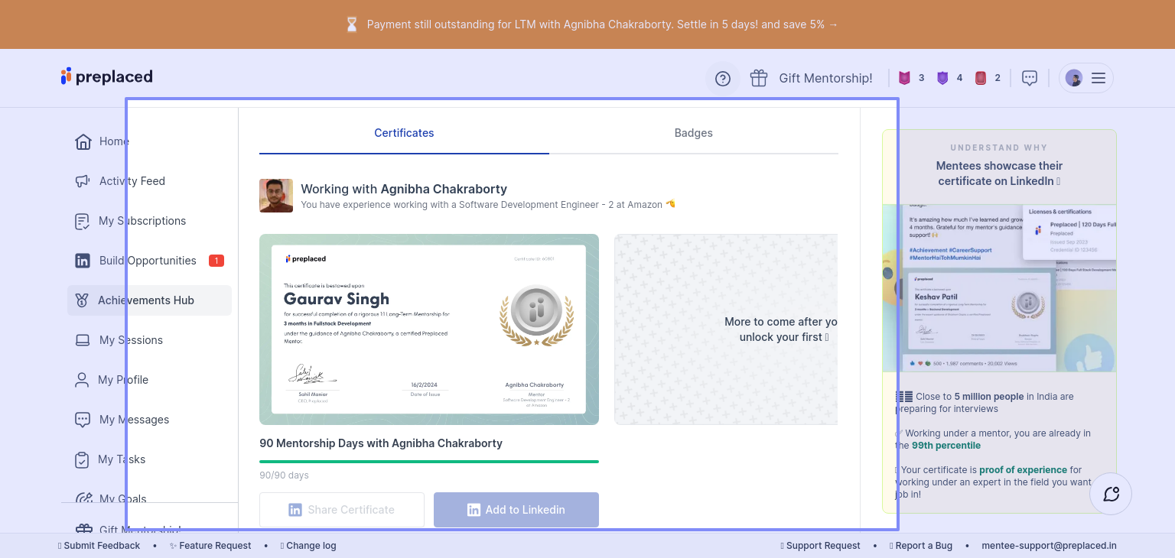Click the red badge icon showing 2
This screenshot has height=558, width=1175.
click(x=981, y=78)
